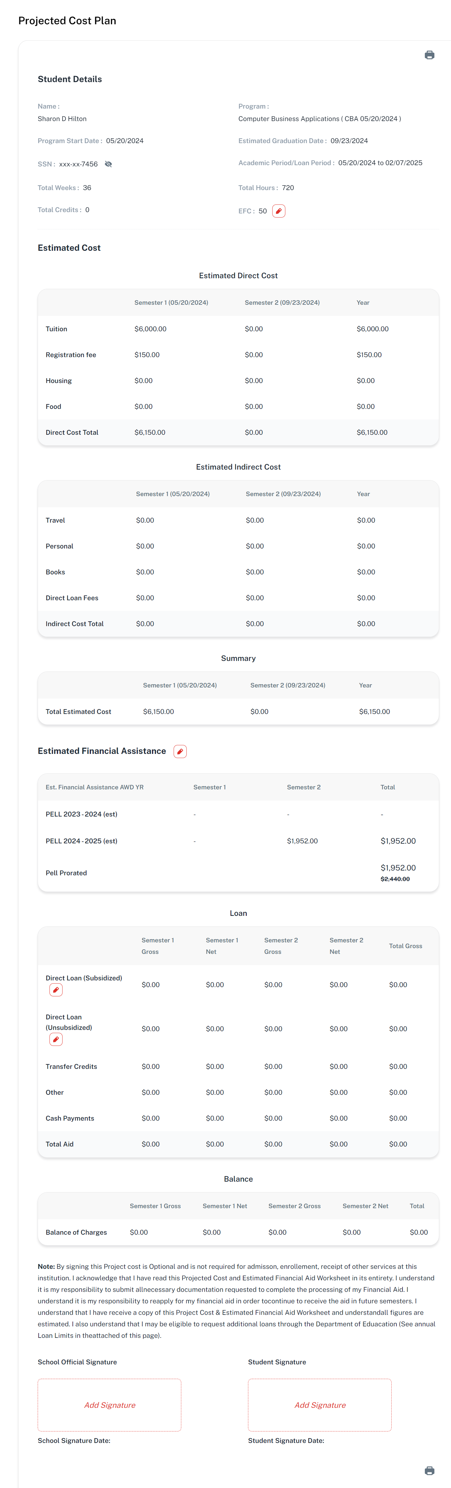Add the Student signature

pyautogui.click(x=320, y=1405)
